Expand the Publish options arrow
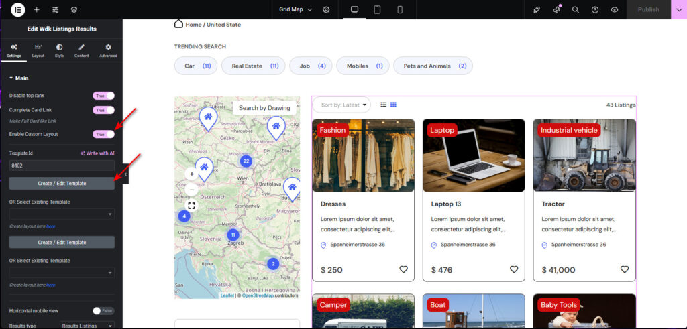687x329 pixels. pyautogui.click(x=678, y=10)
